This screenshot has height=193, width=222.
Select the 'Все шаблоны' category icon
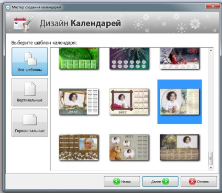30,59
